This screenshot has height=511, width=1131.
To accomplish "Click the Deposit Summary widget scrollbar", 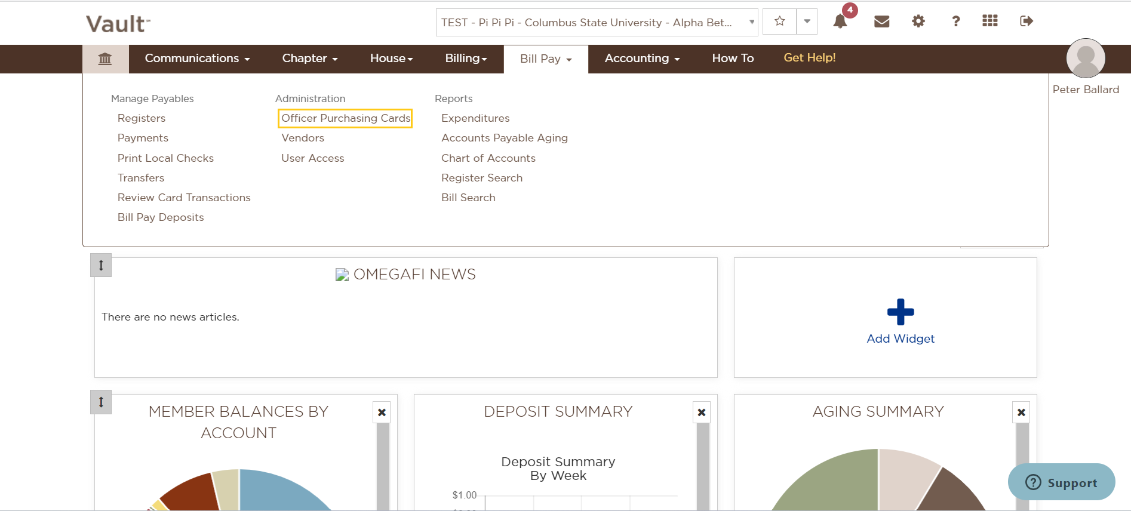I will coord(703,467).
